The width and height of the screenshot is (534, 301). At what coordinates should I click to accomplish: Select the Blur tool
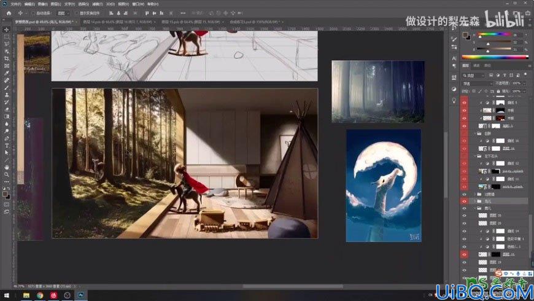7,123
